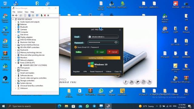
Task: Select the Keyboards tree item
Action: coord(24,50)
